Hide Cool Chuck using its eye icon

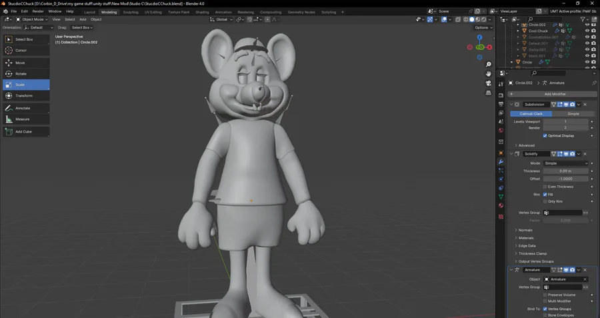[587, 31]
